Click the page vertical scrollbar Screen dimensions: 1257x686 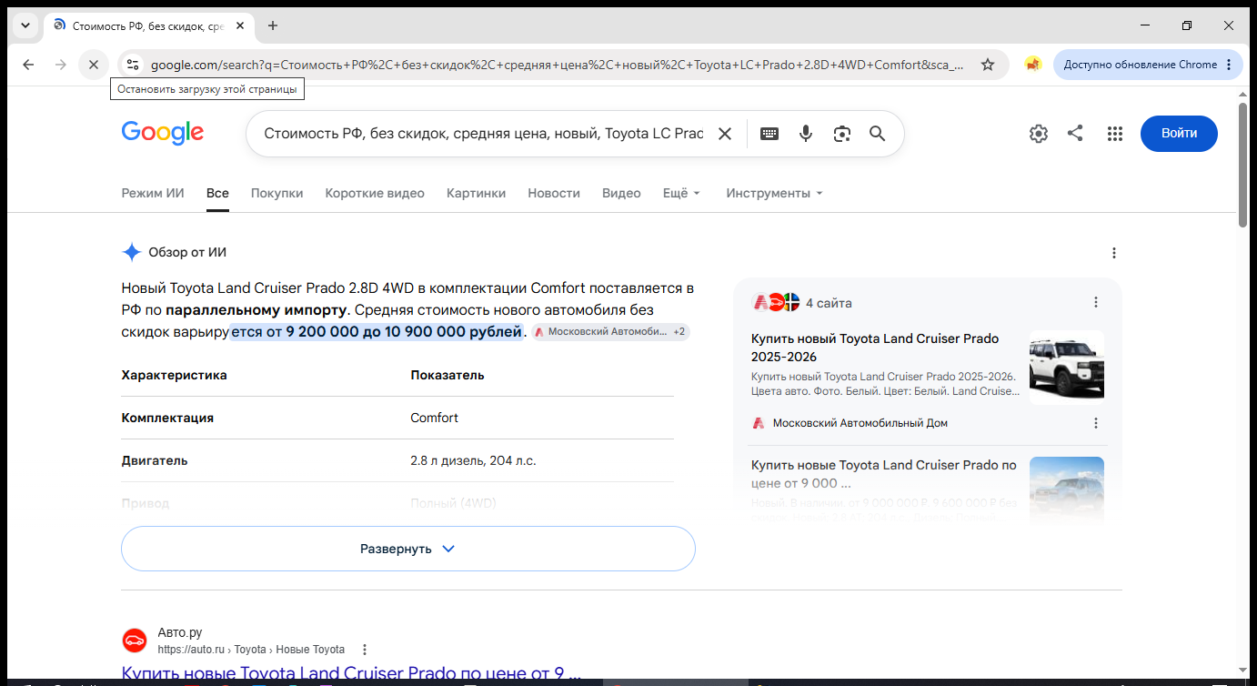pyautogui.click(x=1243, y=164)
